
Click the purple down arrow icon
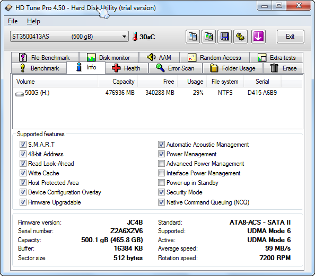(258, 37)
